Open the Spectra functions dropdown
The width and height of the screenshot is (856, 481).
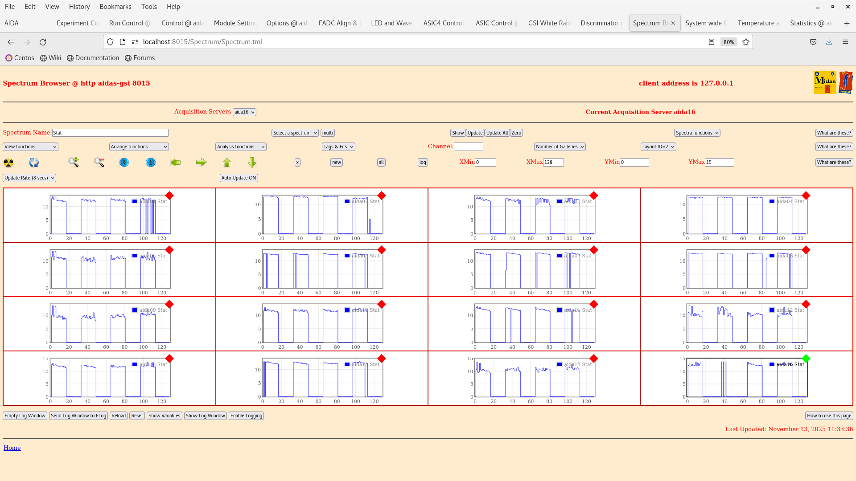click(696, 132)
